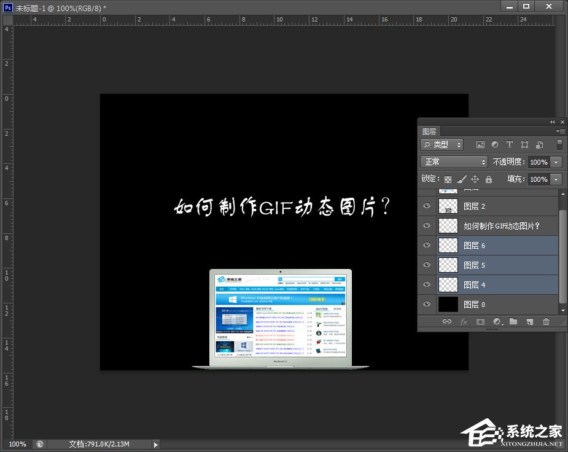This screenshot has width=568, height=452.
Task: Click the lock all padlock icon
Action: [x=489, y=179]
